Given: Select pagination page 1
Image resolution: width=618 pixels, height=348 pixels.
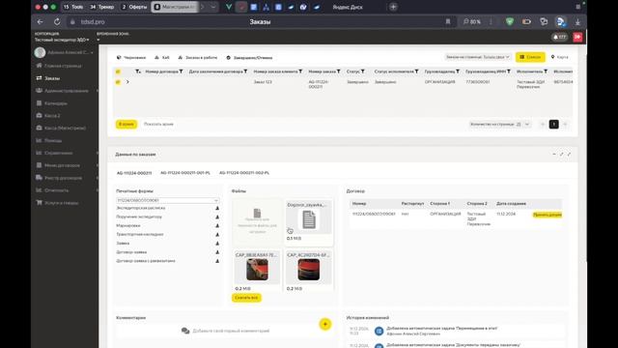Looking at the screenshot, I should coord(553,125).
